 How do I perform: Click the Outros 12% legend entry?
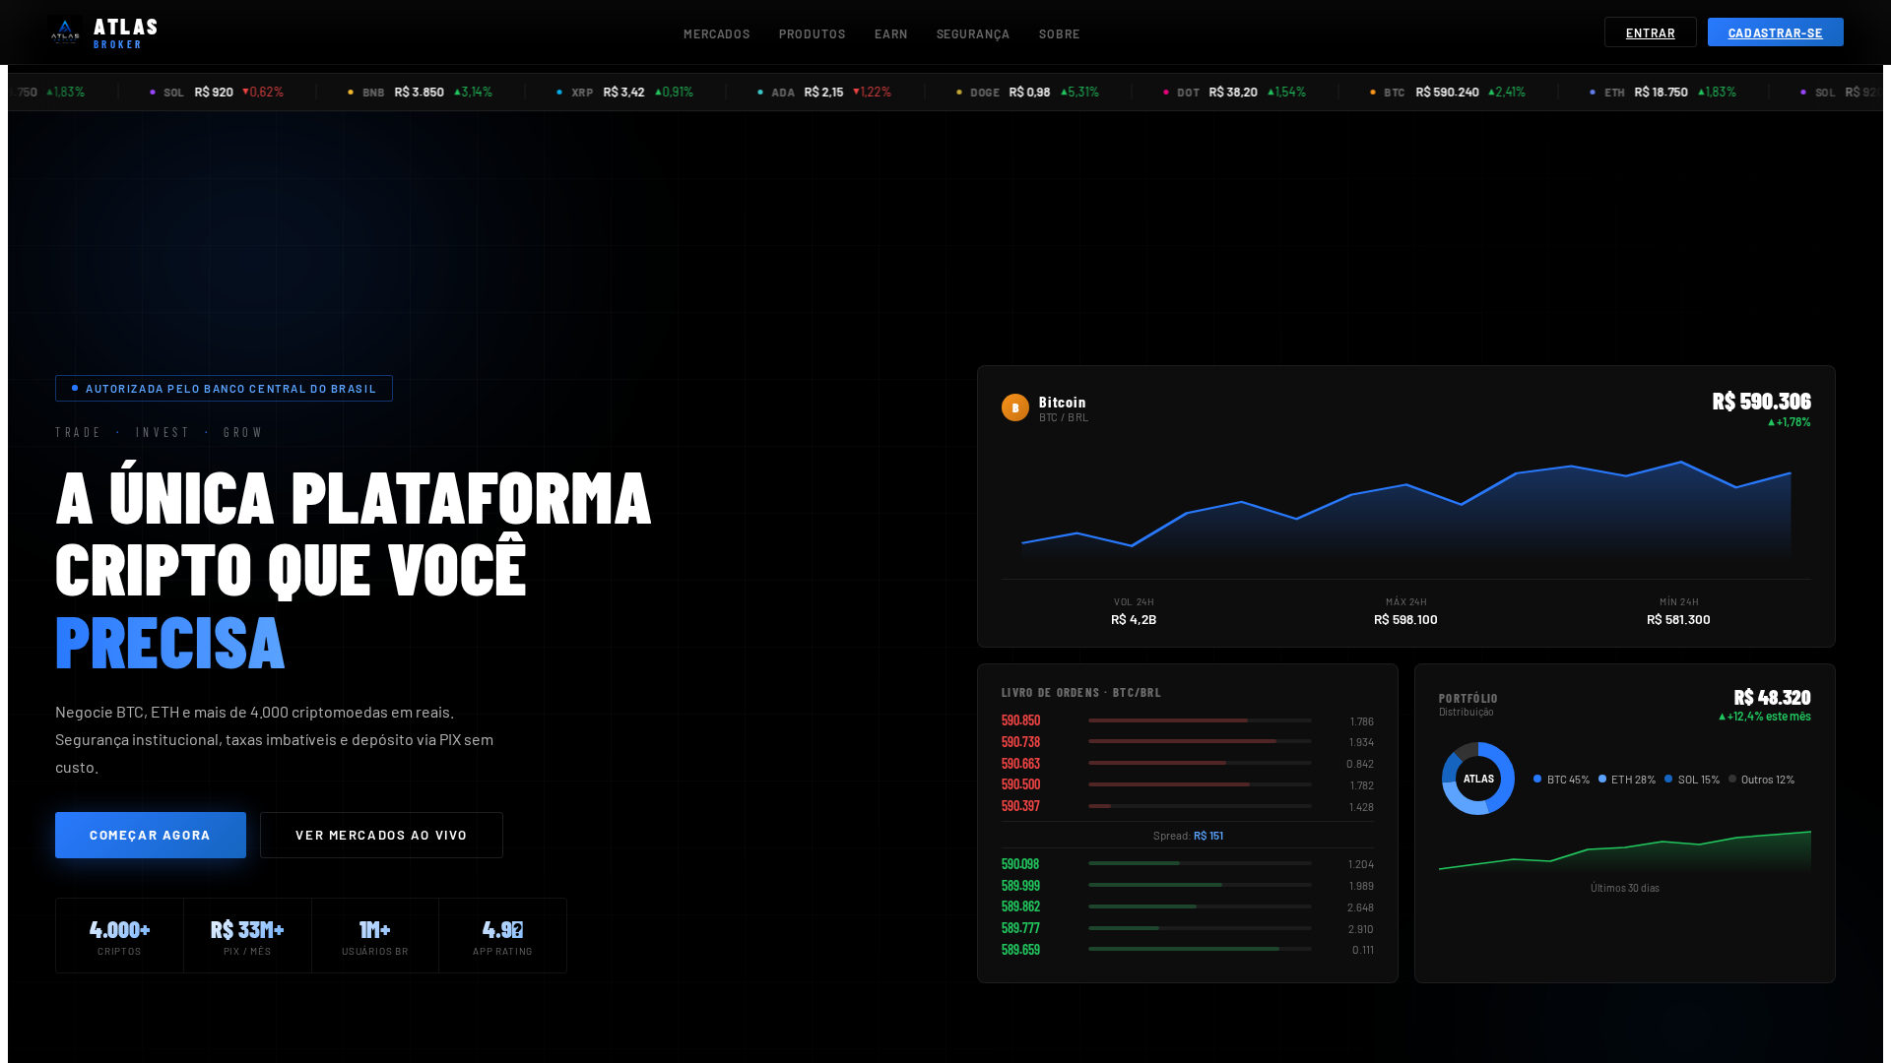click(x=1762, y=780)
